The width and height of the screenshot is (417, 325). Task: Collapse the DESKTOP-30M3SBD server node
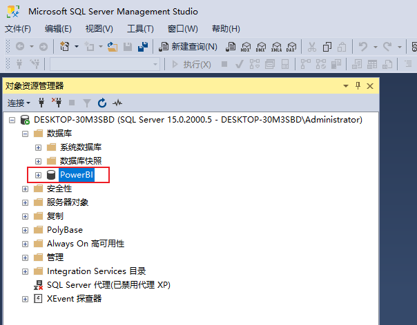point(12,120)
